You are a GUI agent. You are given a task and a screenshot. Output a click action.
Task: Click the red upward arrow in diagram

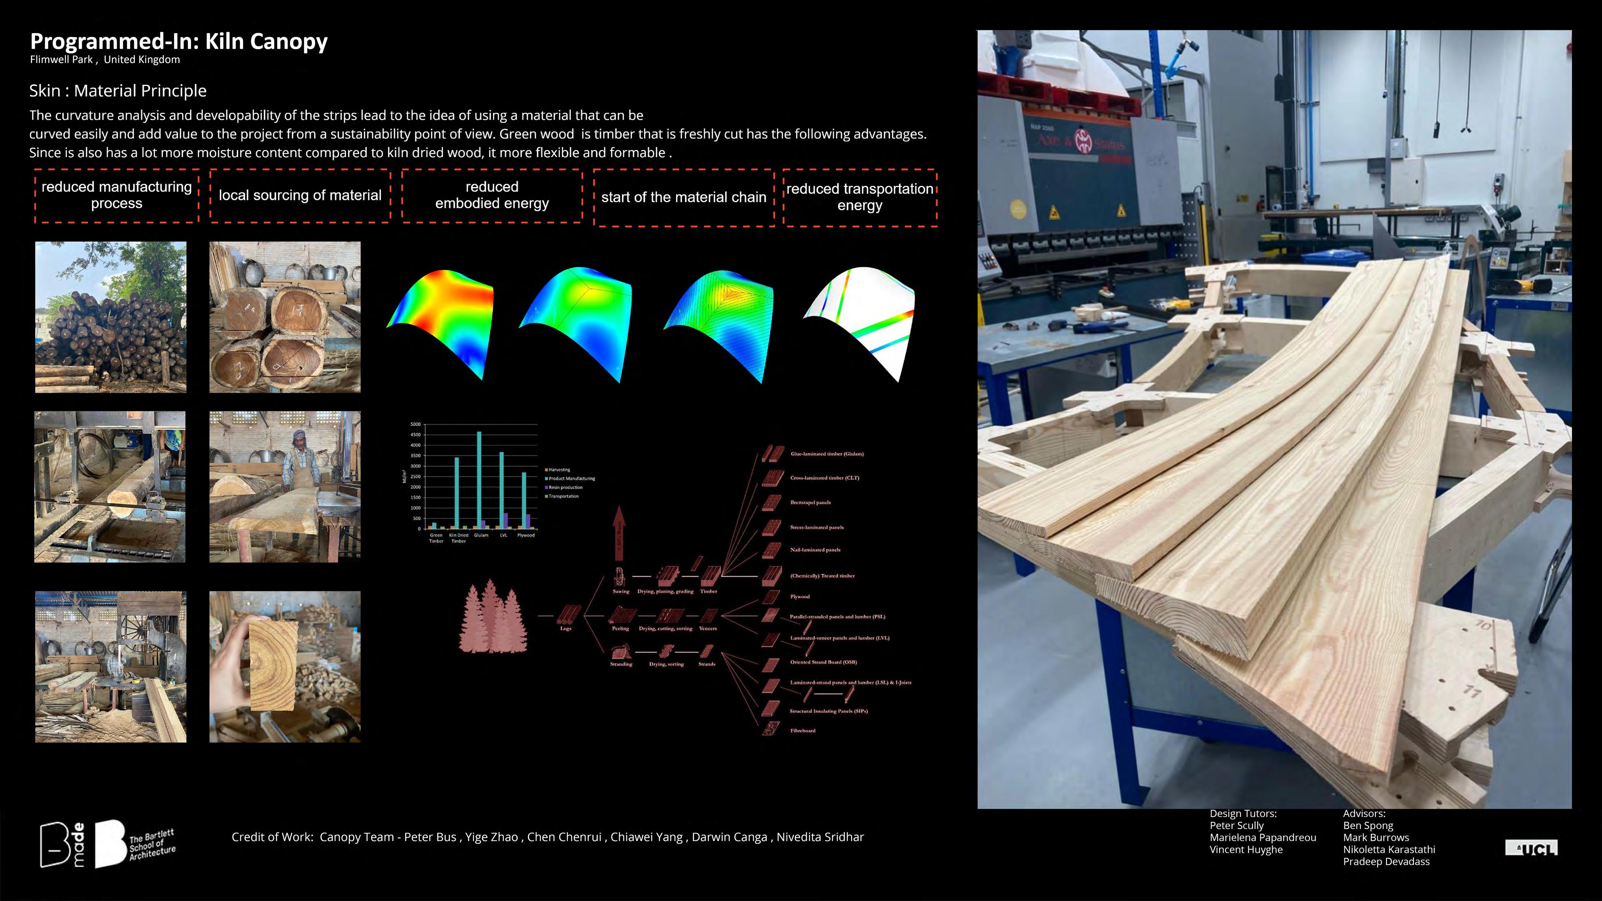pyautogui.click(x=619, y=533)
